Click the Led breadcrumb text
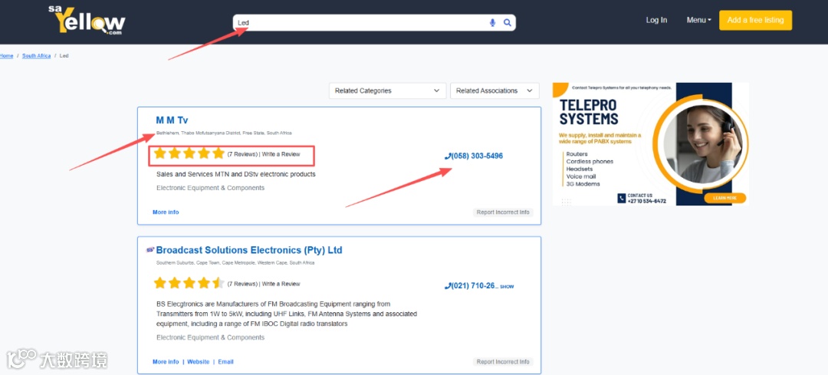 (64, 55)
